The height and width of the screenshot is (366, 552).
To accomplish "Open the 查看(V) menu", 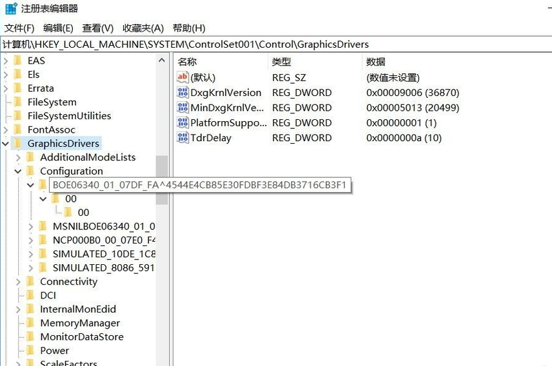I will coord(97,28).
